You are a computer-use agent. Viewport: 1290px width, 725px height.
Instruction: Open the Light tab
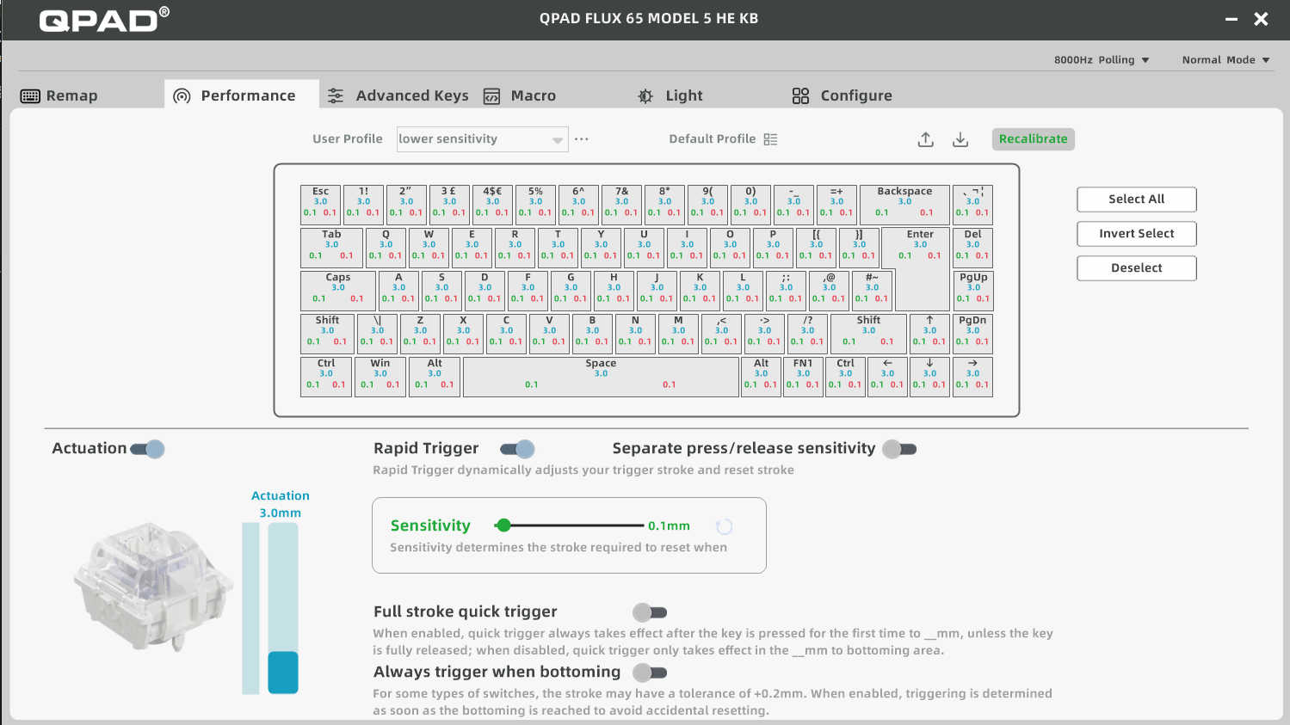coord(670,95)
